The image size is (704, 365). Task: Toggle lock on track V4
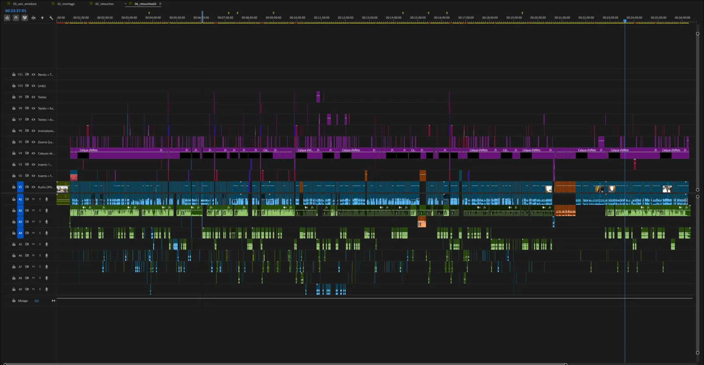click(14, 153)
